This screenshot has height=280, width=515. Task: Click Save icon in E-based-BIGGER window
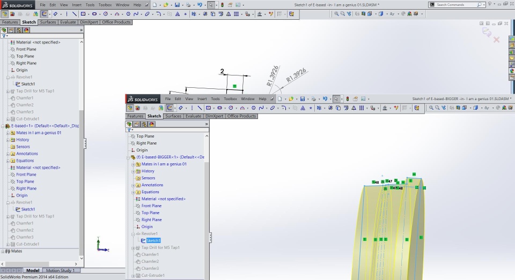pos(303,99)
